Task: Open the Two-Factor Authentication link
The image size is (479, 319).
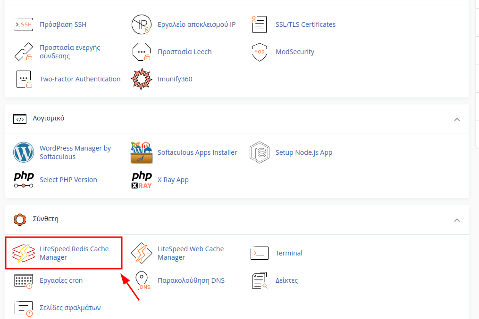Action: (x=80, y=79)
